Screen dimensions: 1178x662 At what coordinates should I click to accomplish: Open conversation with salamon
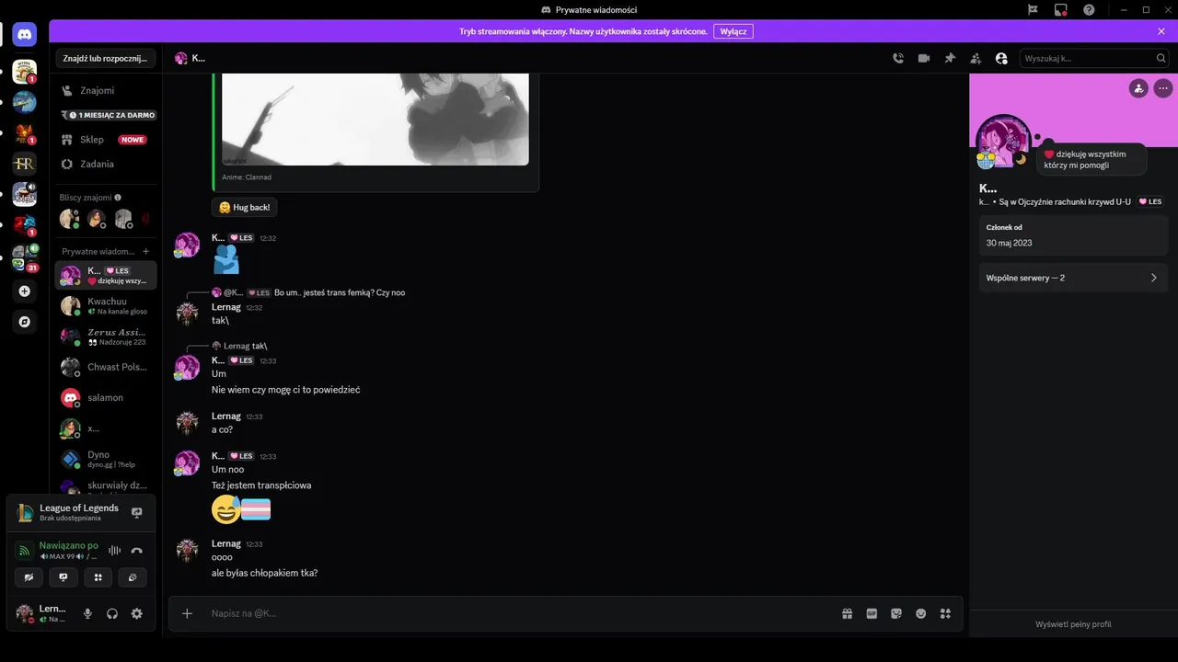105,397
